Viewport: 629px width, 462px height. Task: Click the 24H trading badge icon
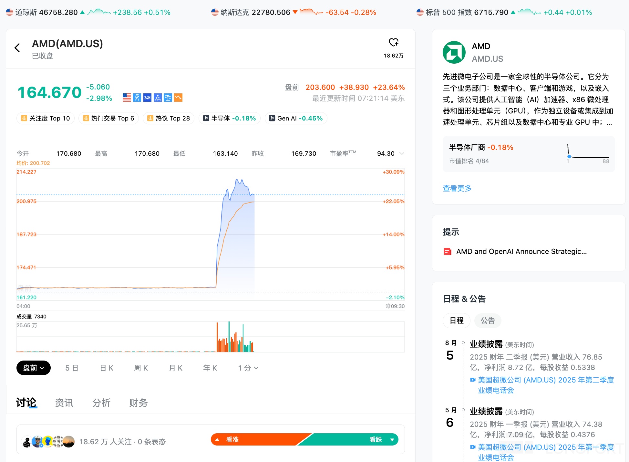pos(147,98)
